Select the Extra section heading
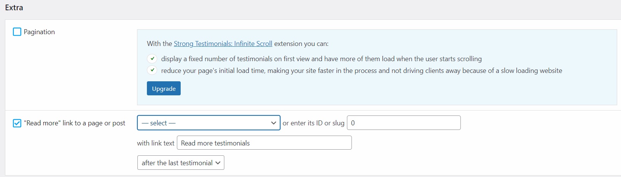The width and height of the screenshot is (621, 177). click(14, 8)
